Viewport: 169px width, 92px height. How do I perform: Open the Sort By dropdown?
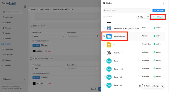143,17
